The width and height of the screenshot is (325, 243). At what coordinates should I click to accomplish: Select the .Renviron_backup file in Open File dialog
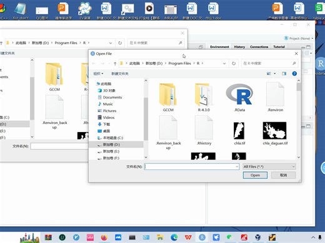[x=168, y=133]
